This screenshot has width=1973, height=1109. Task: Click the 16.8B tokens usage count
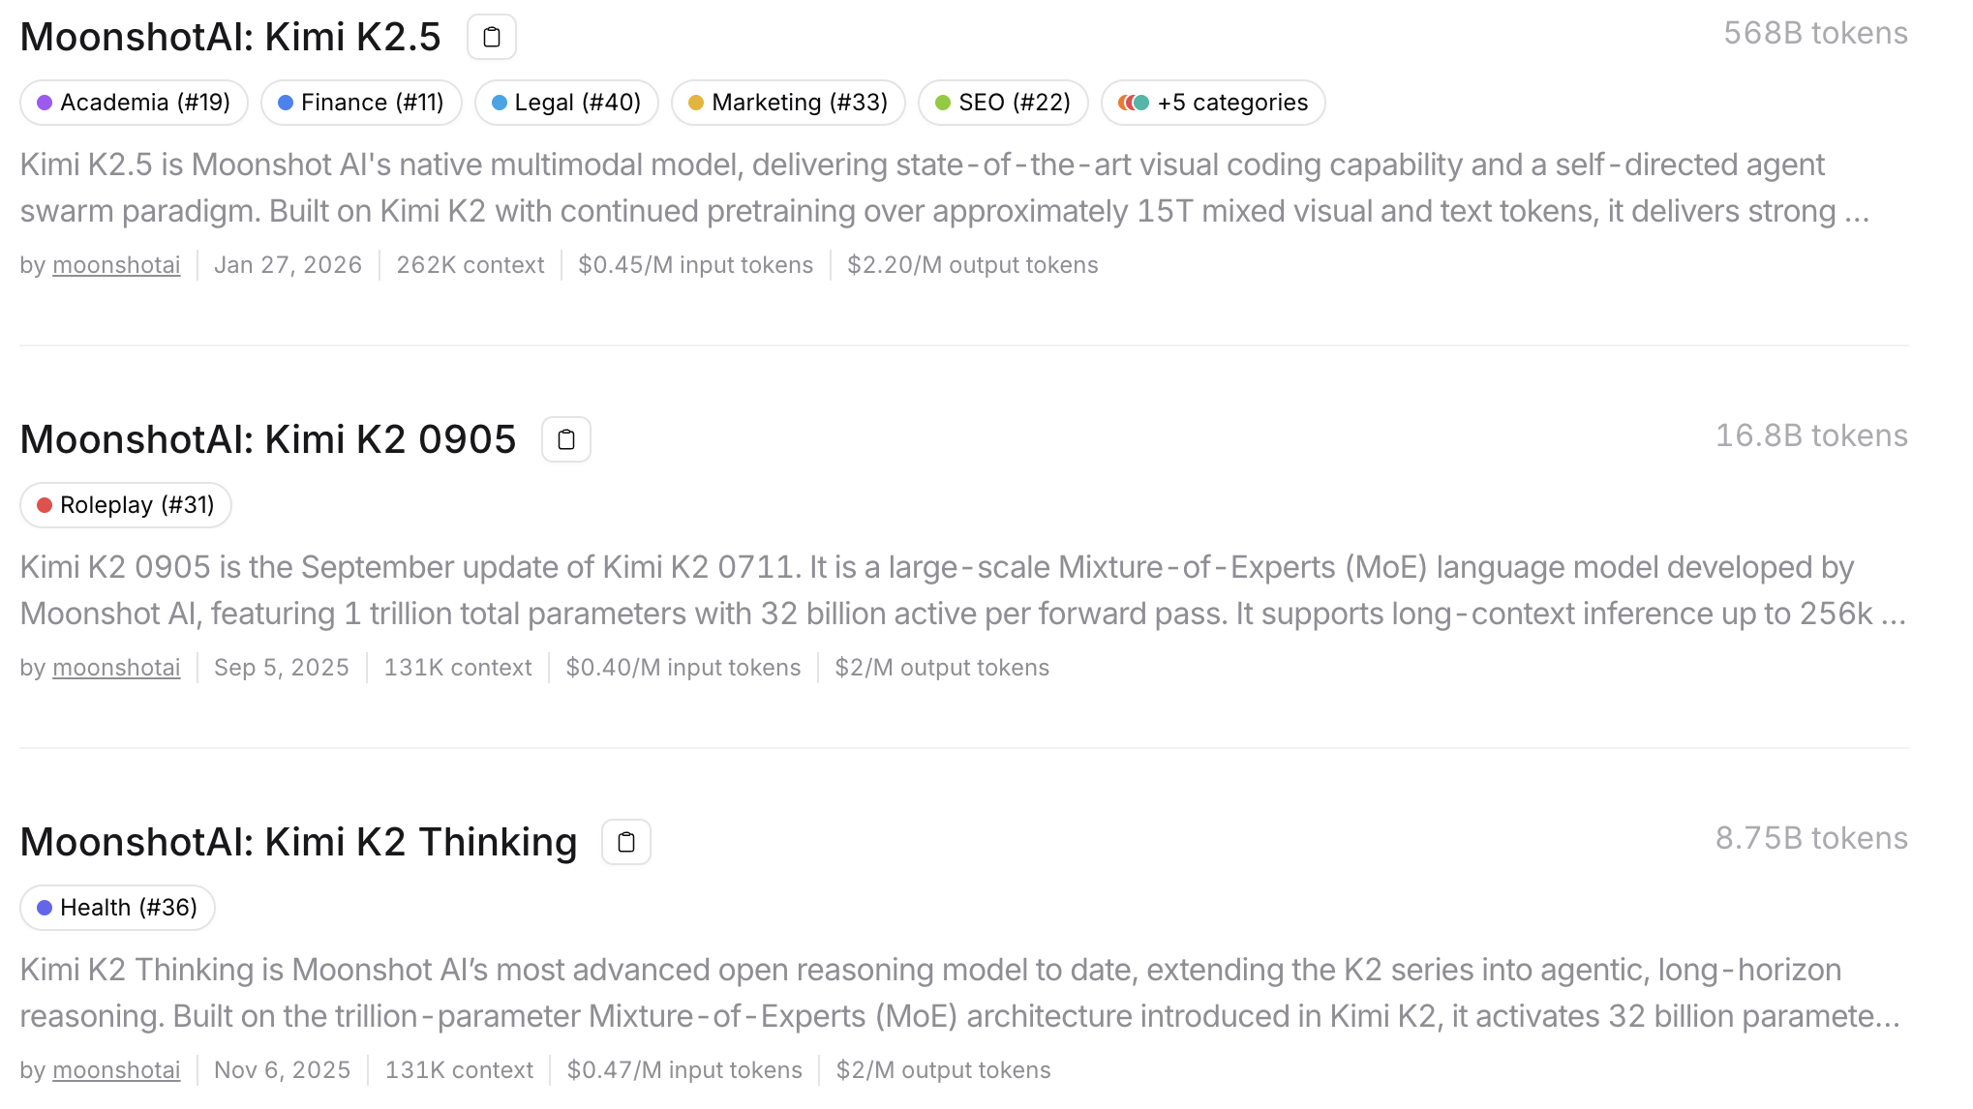coord(1811,435)
